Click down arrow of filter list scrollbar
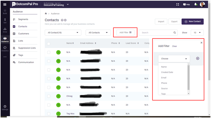Image resolution: width=211 pixels, height=118 pixels. tap(189, 94)
